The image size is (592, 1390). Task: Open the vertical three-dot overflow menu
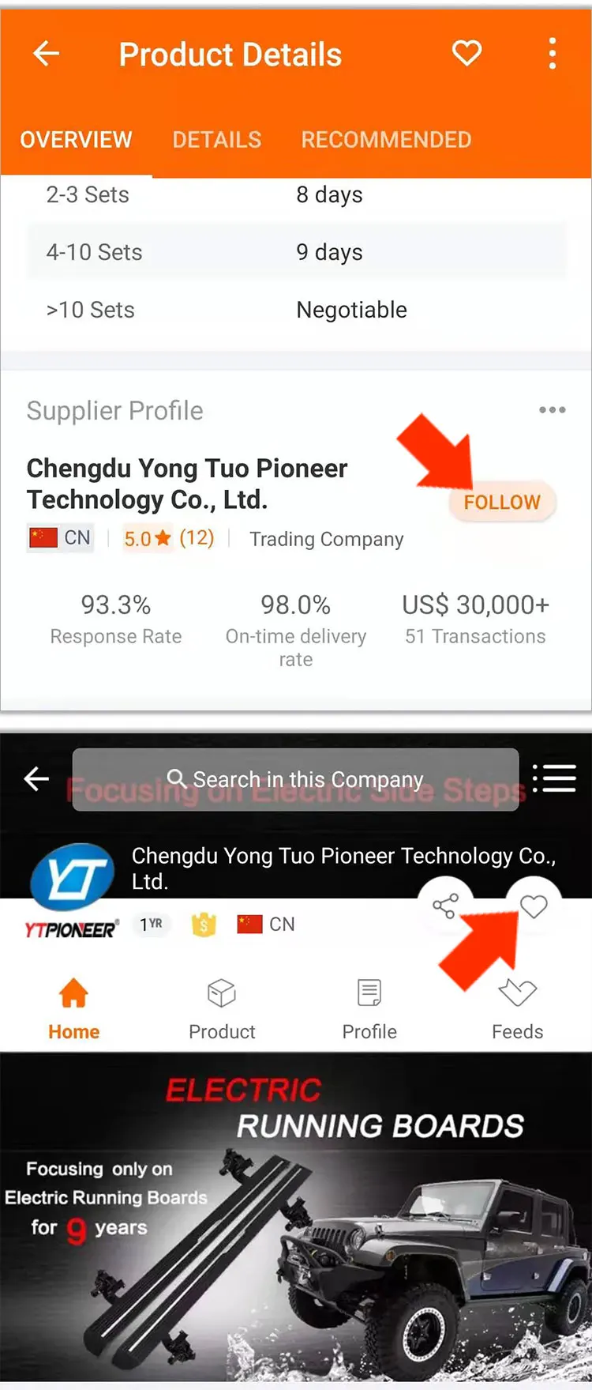coord(553,54)
